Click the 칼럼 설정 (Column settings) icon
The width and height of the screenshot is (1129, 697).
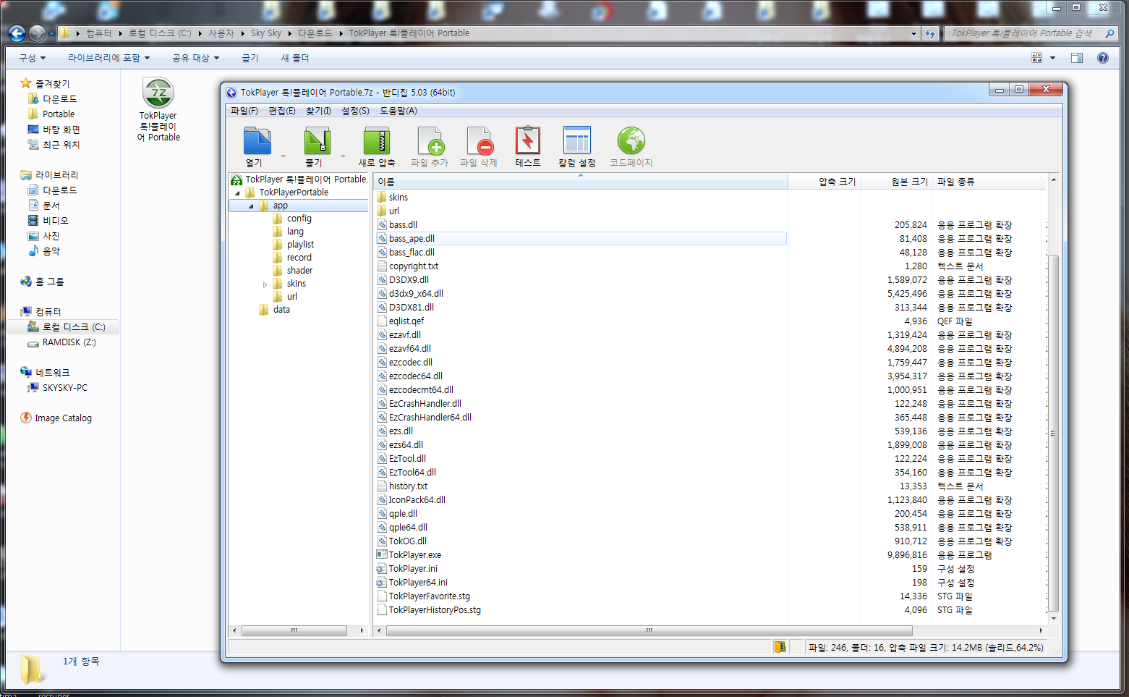(x=577, y=140)
